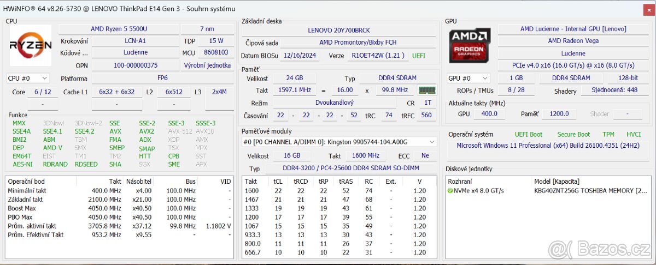This screenshot has height=265, width=656.
Task: Click the LCN-A1 stepping field
Action: click(135, 41)
